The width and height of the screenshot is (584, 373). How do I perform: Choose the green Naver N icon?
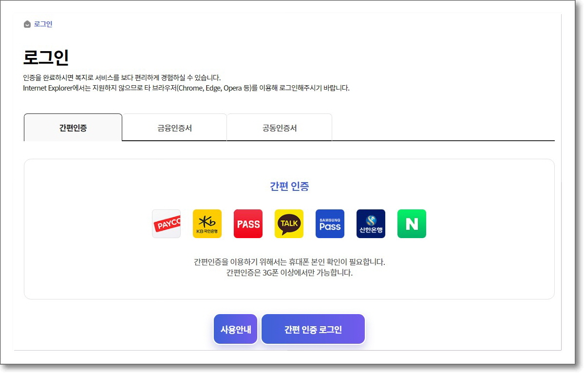tap(412, 224)
